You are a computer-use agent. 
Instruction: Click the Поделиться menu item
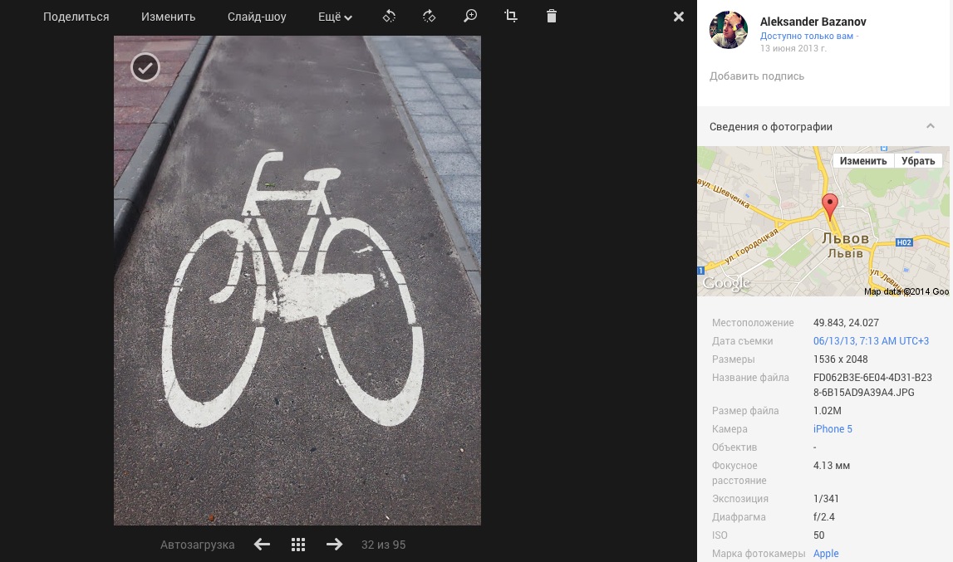coord(76,17)
